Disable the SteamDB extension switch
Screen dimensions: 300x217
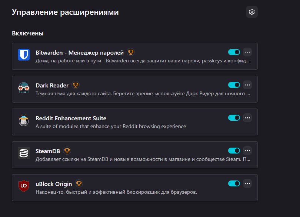[x=234, y=151]
